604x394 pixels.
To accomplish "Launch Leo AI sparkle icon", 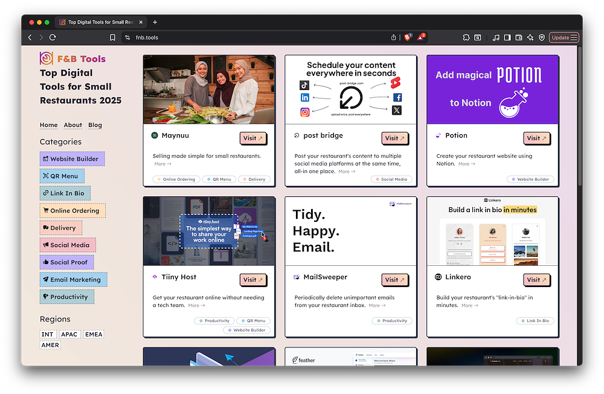I will 530,37.
